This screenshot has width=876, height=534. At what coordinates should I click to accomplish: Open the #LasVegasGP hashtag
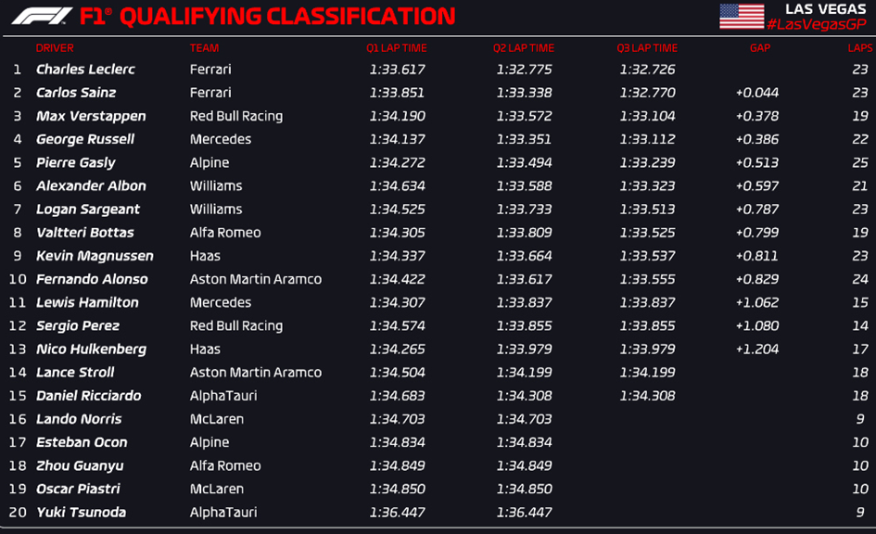coord(817,24)
